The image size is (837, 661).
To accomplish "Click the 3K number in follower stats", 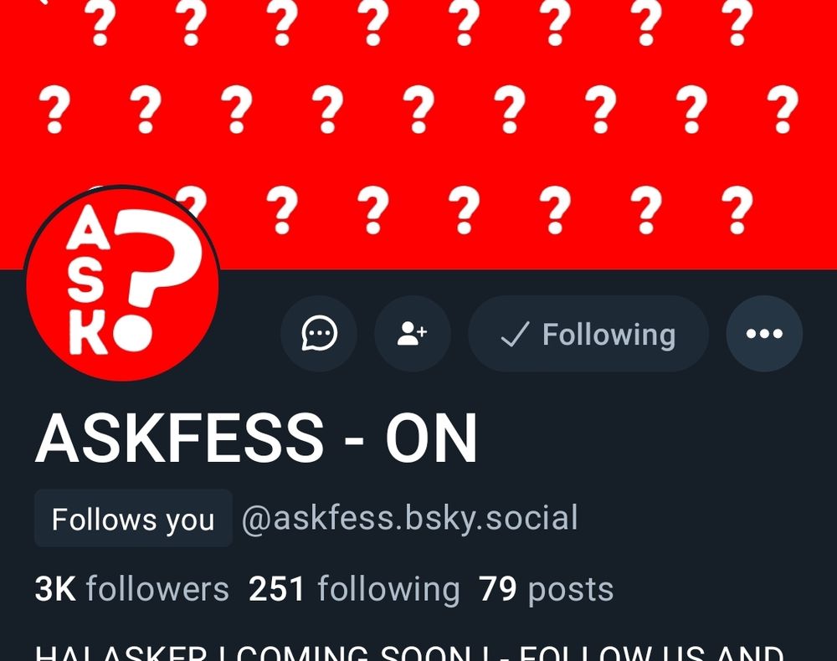I will (55, 589).
